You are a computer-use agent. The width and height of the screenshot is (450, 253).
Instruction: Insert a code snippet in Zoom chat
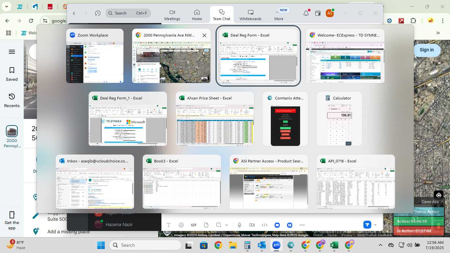coord(265,225)
